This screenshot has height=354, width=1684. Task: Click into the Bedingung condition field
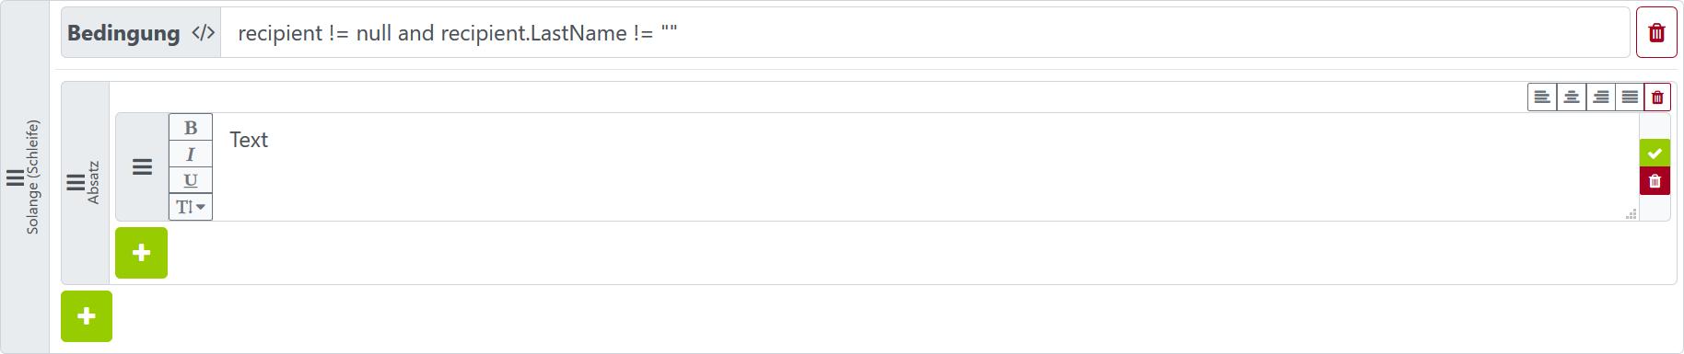click(x=925, y=33)
